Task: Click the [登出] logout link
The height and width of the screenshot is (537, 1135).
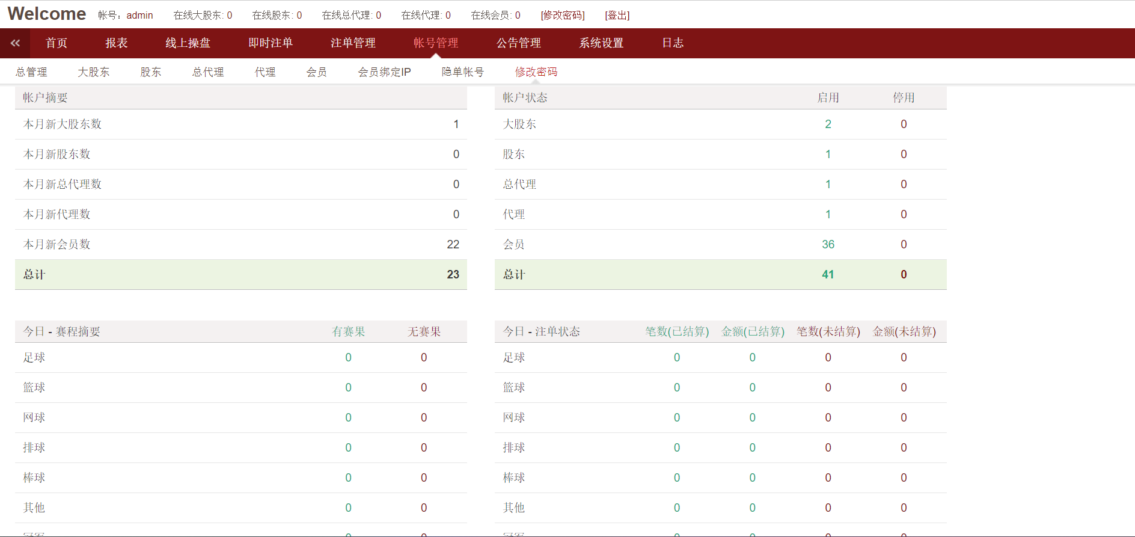Action: pos(617,16)
